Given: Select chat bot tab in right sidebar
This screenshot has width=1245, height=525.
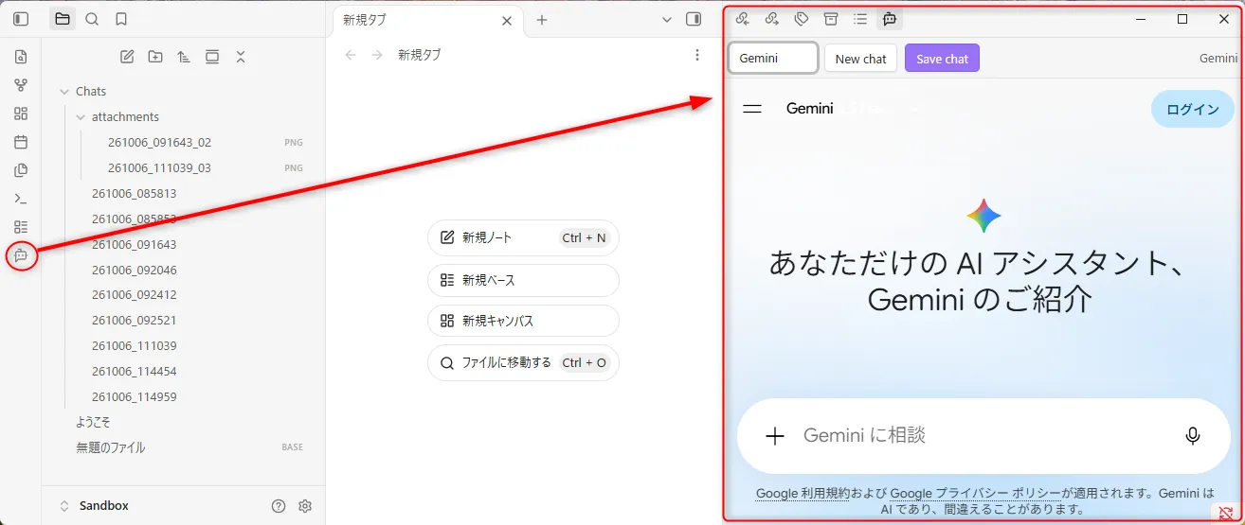Looking at the screenshot, I should (890, 18).
